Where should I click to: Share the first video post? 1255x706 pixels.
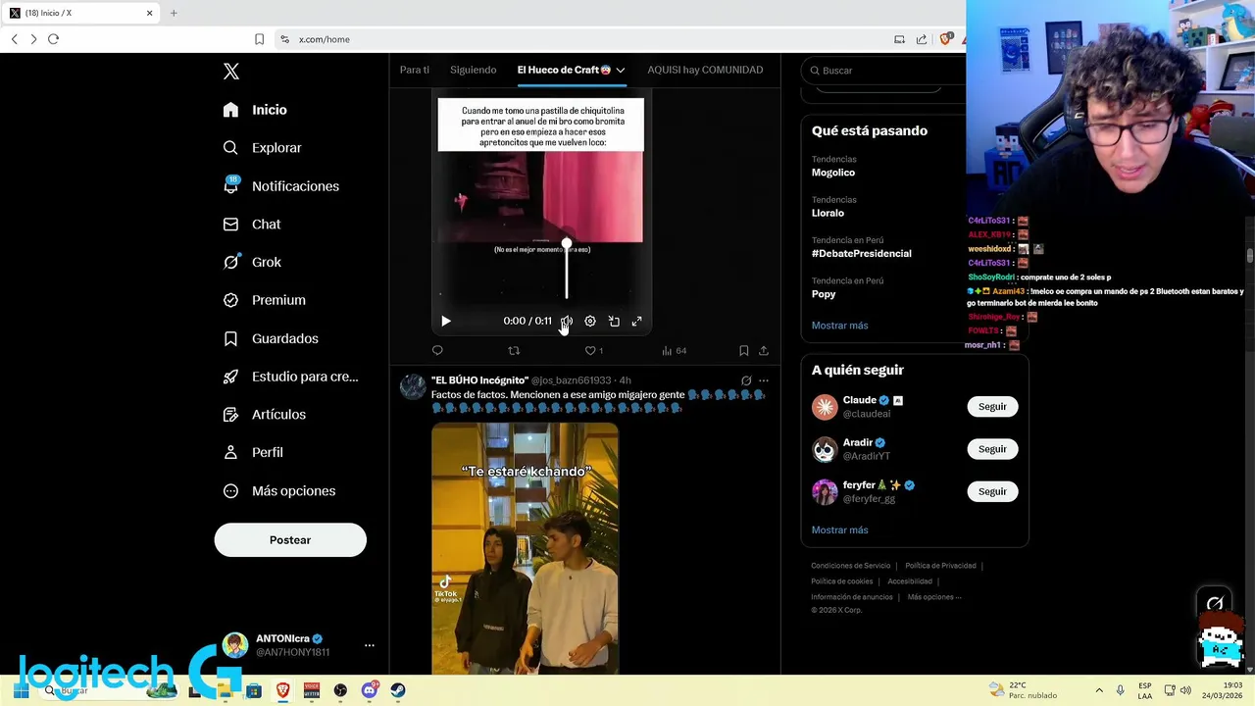[764, 350]
